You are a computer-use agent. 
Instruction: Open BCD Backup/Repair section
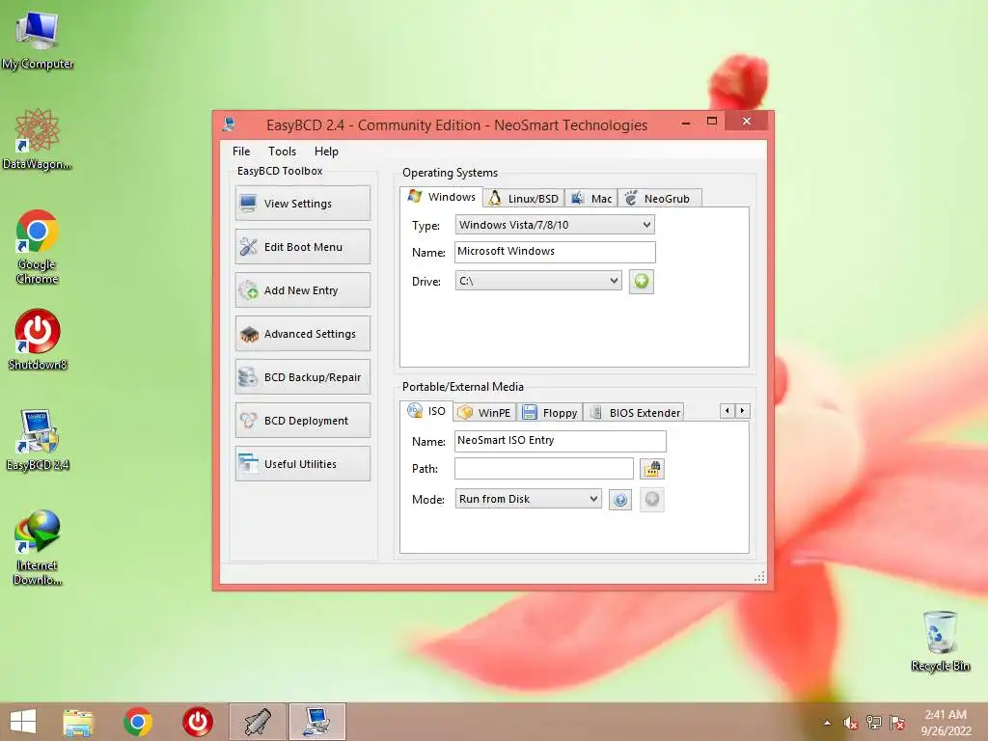(302, 377)
